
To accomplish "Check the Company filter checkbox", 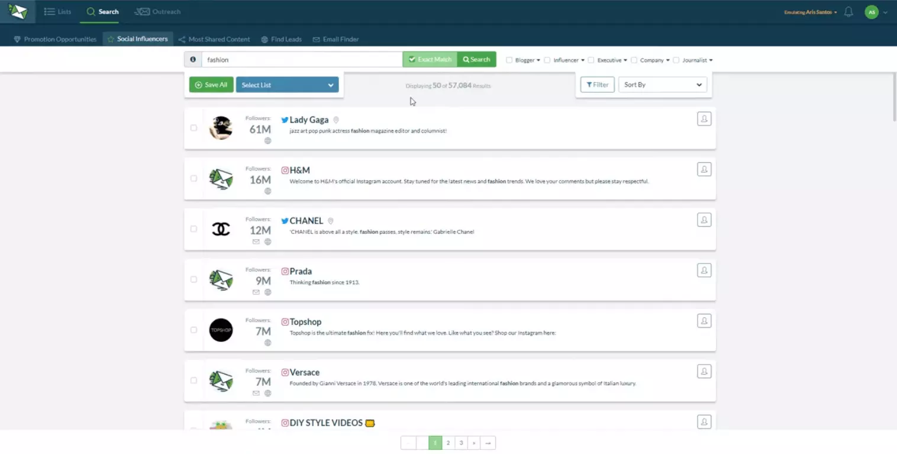I will [634, 60].
